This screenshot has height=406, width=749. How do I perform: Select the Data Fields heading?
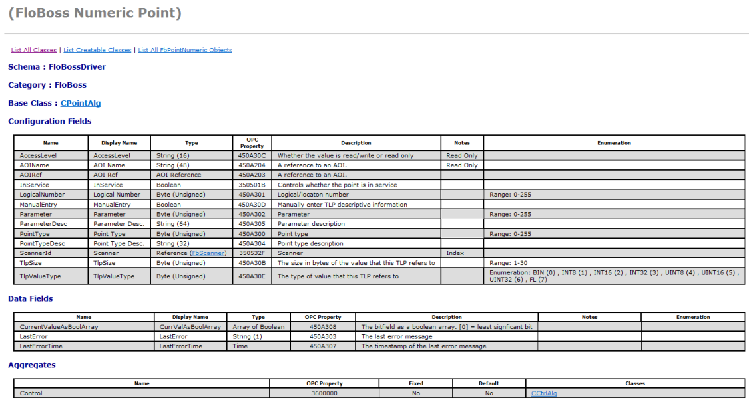pos(31,299)
